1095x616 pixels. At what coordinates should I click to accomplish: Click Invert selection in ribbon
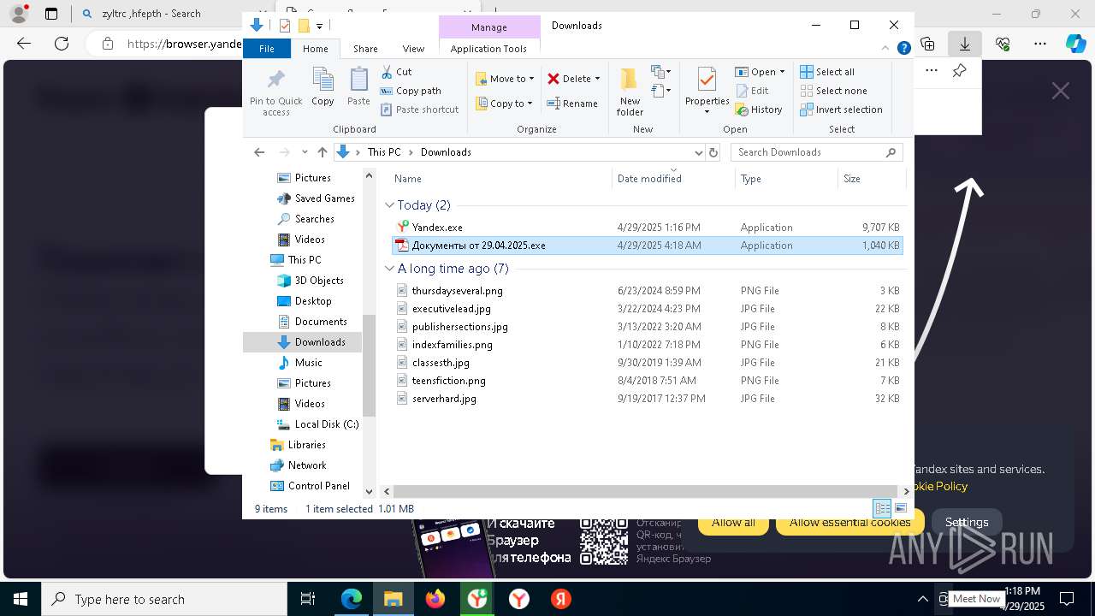coord(841,110)
